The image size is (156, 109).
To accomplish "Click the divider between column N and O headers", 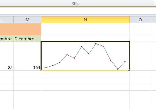I will (x=129, y=20).
